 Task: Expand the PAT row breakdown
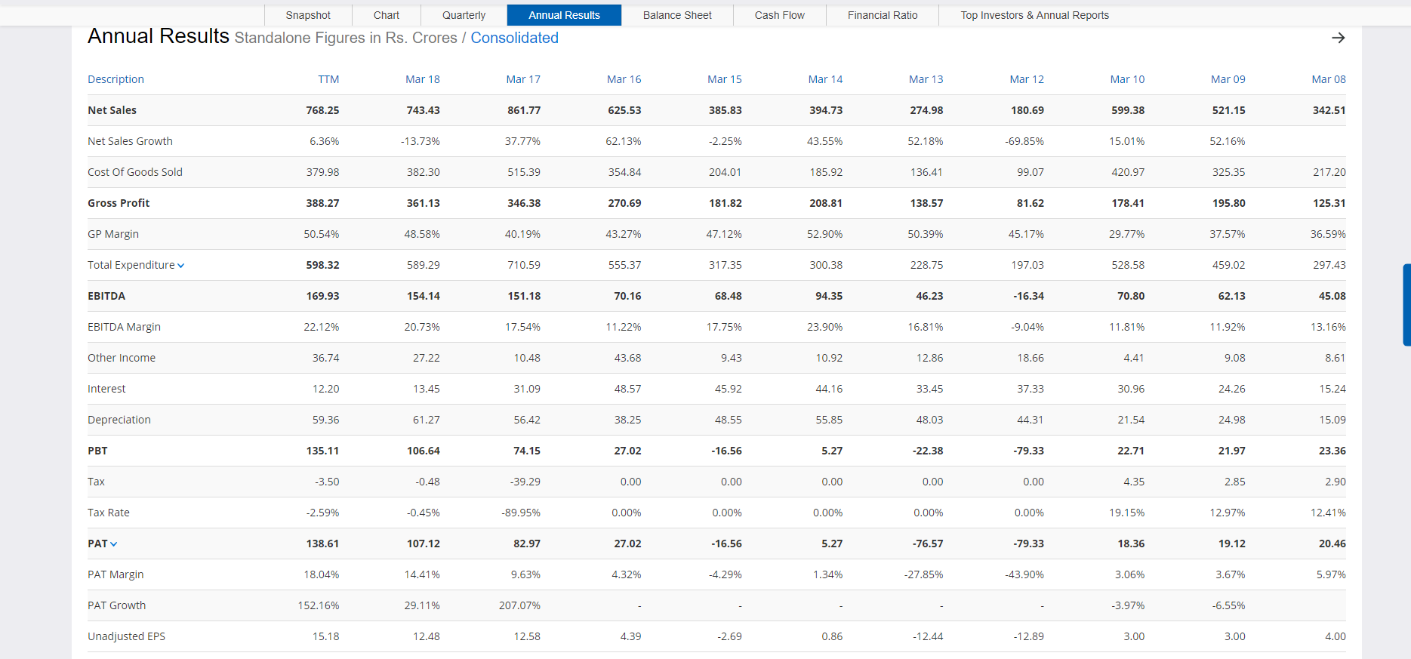pos(114,544)
